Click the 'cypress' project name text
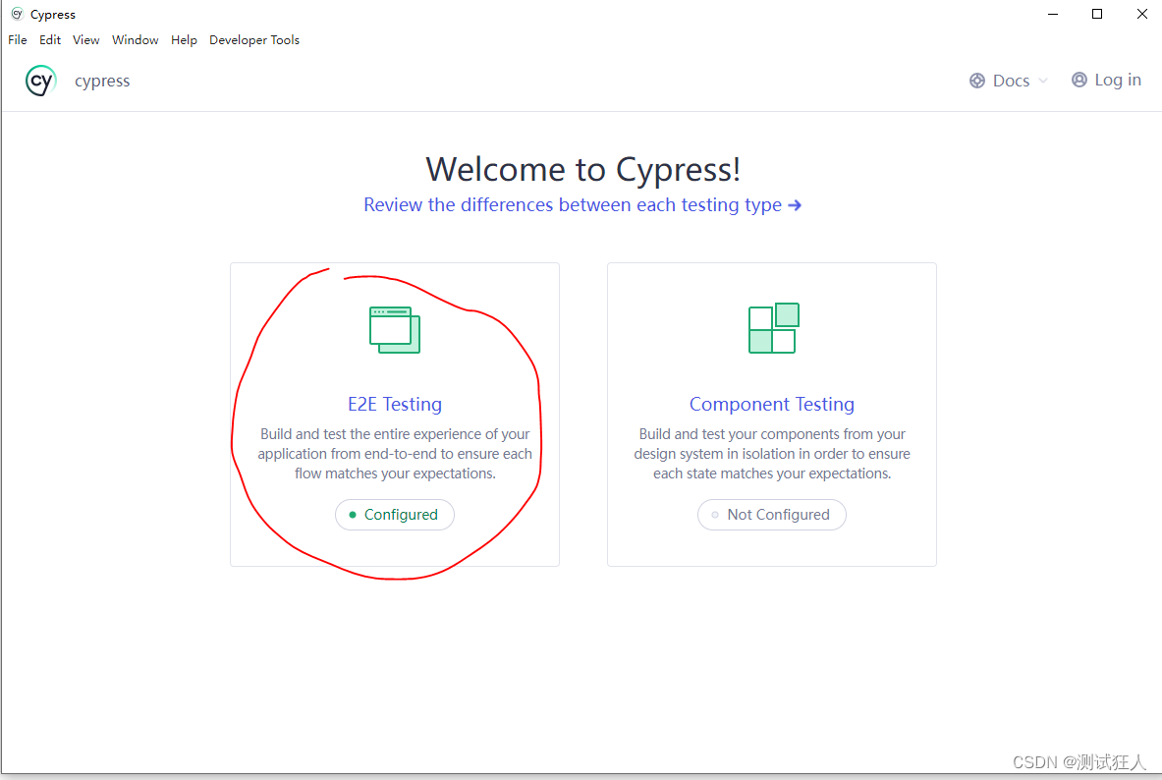 click(x=102, y=81)
